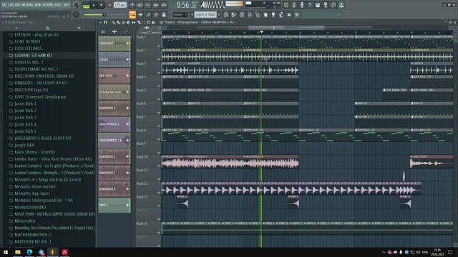This screenshot has height=257, width=458.
Task: Select the playlist delete tool
Action: (123, 22)
